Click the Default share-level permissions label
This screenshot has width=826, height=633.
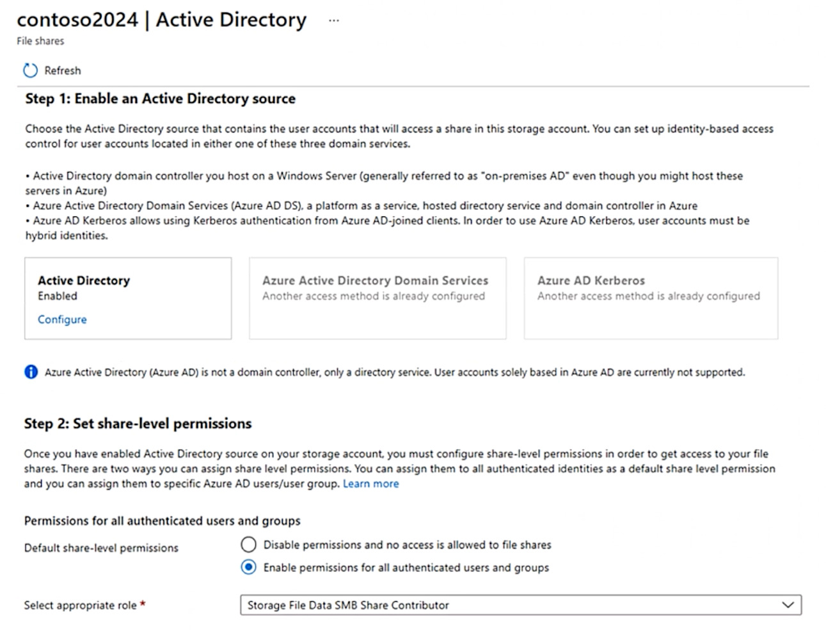(x=101, y=548)
